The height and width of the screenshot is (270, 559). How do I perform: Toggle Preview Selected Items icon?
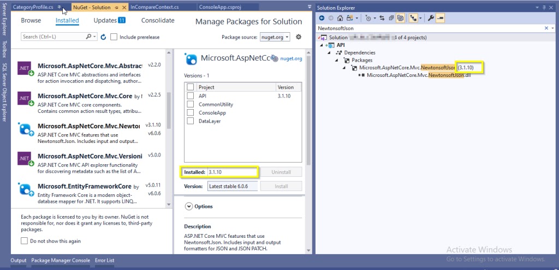440,18
